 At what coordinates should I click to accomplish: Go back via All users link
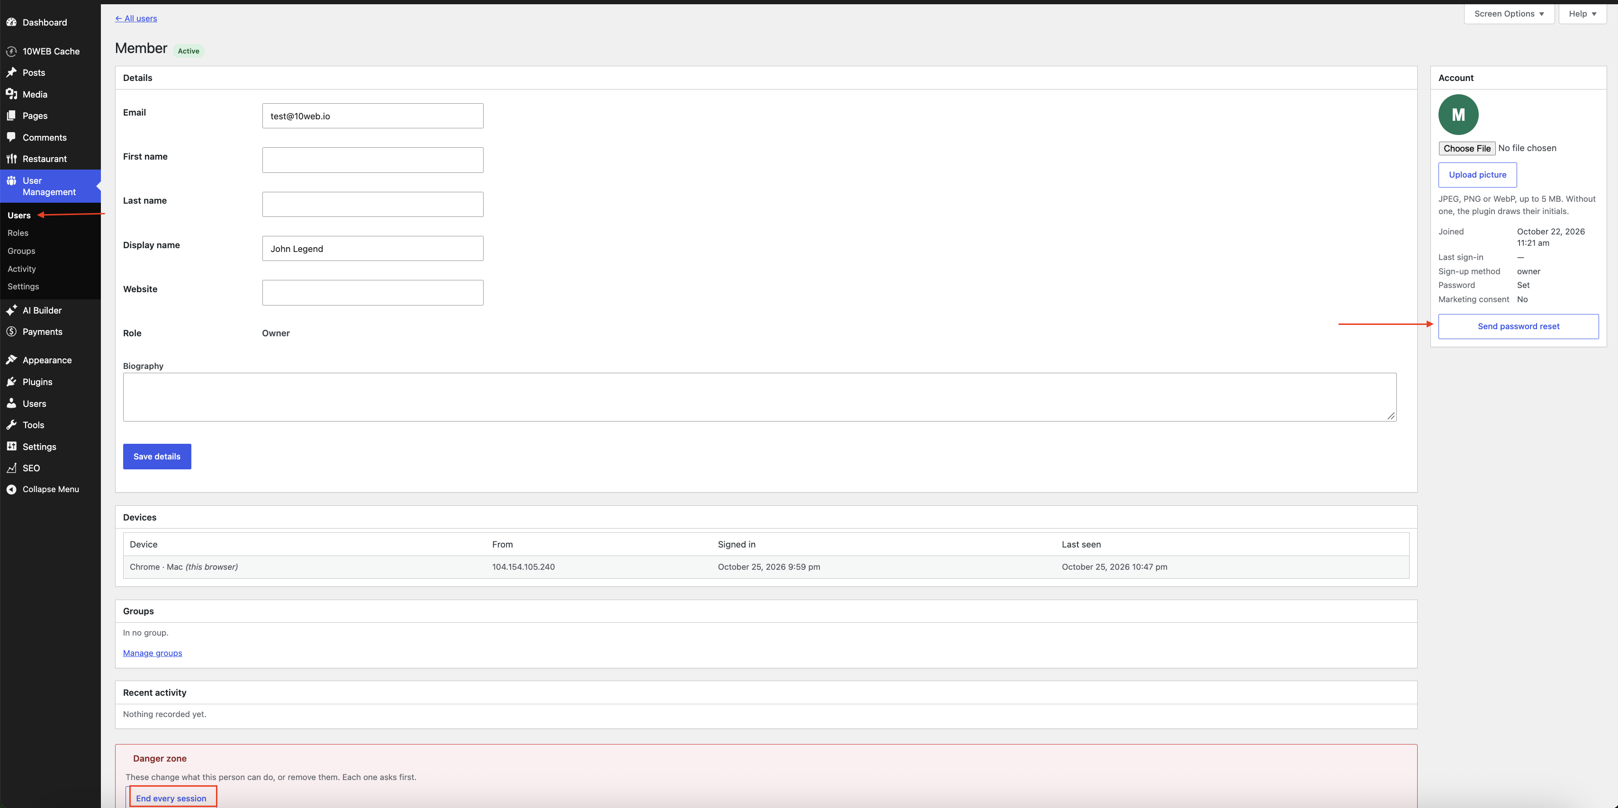tap(136, 18)
